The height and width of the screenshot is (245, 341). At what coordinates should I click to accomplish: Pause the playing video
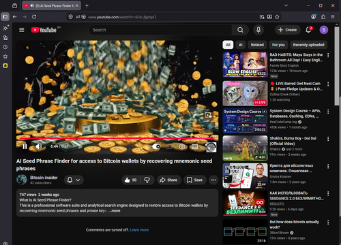coord(25,146)
